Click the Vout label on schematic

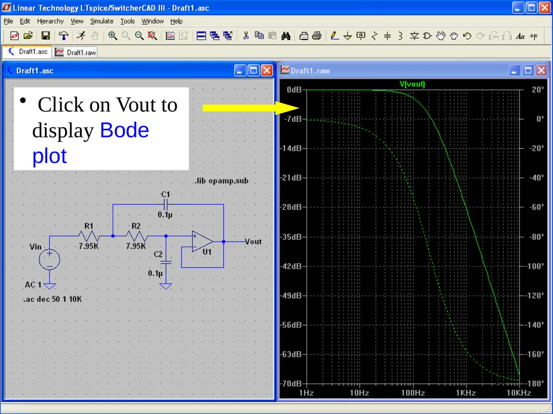(253, 241)
